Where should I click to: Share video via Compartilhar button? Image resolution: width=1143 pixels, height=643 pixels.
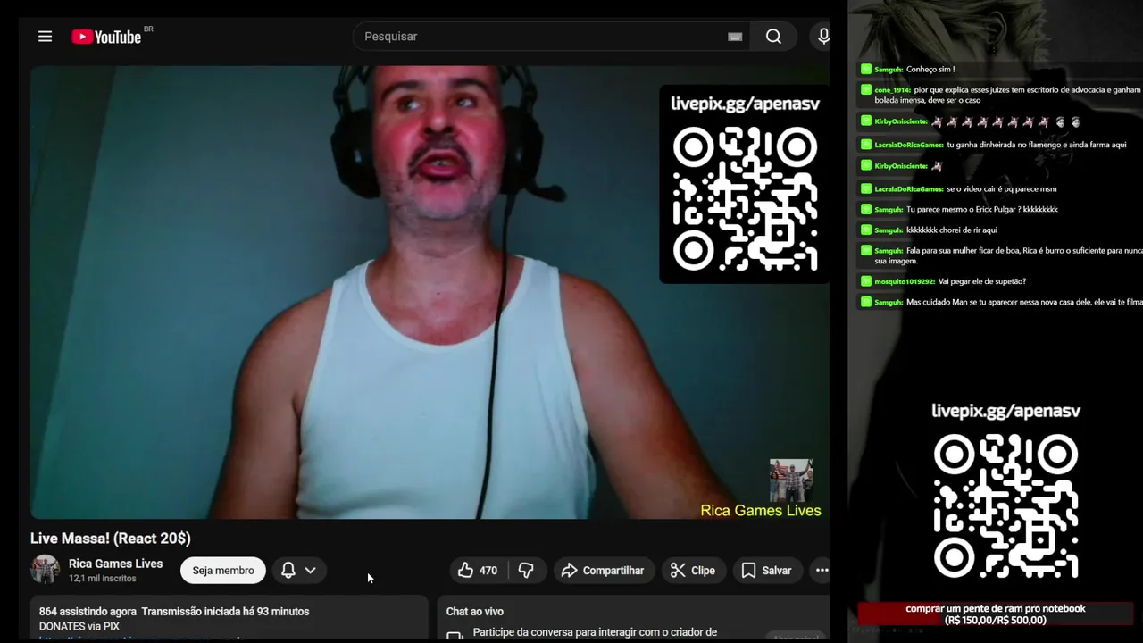(602, 571)
